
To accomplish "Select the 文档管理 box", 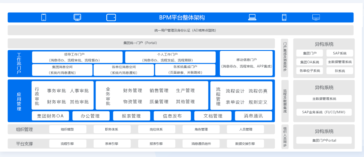I will (213, 116).
